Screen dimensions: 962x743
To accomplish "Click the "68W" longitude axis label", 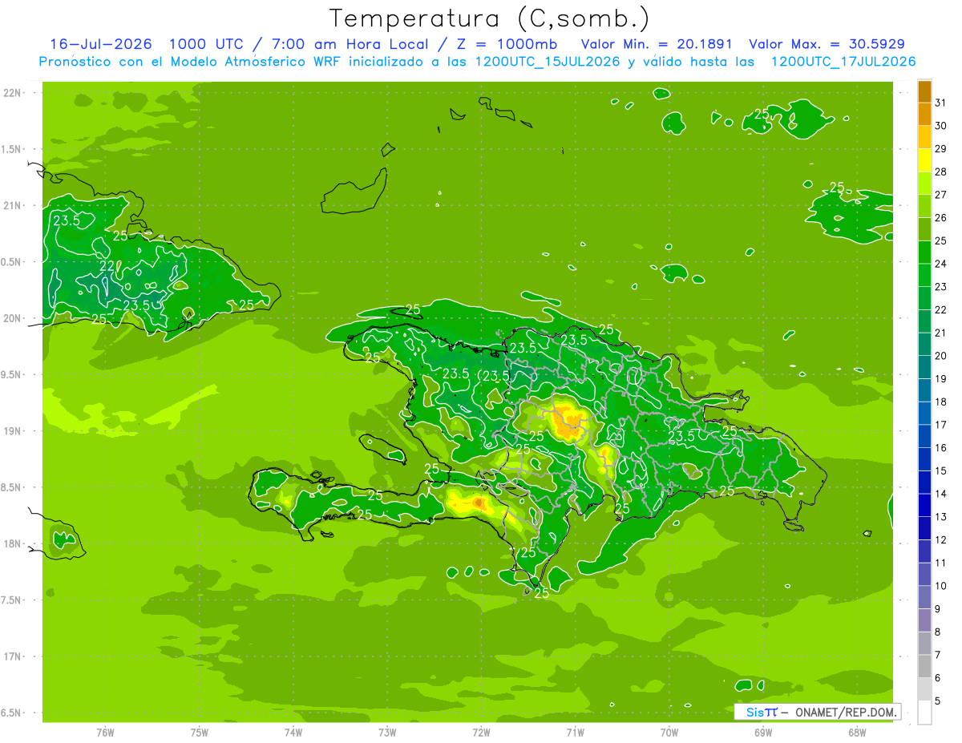I will (x=857, y=732).
